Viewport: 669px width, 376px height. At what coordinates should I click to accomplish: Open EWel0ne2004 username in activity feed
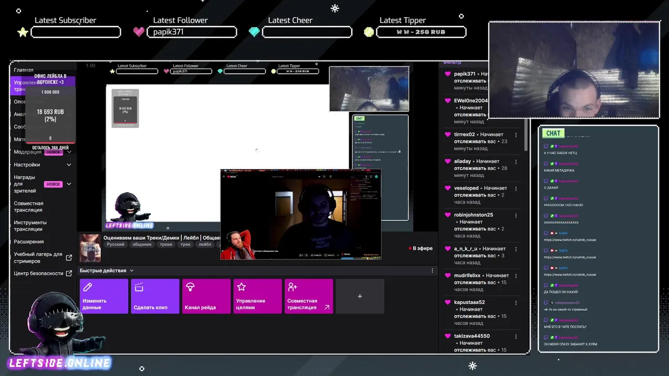(471, 101)
